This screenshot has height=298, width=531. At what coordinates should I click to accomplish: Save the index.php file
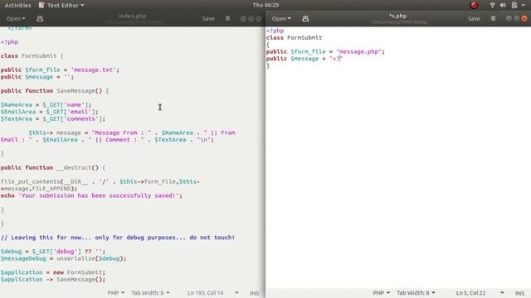pyautogui.click(x=208, y=18)
